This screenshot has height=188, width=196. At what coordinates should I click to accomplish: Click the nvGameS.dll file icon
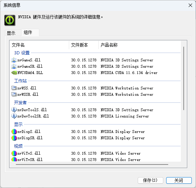click(14, 60)
